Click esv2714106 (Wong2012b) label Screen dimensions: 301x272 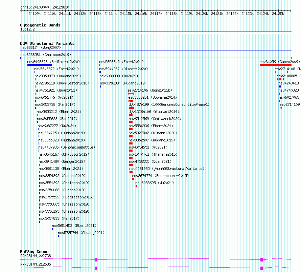pyautogui.click(x=150, y=90)
